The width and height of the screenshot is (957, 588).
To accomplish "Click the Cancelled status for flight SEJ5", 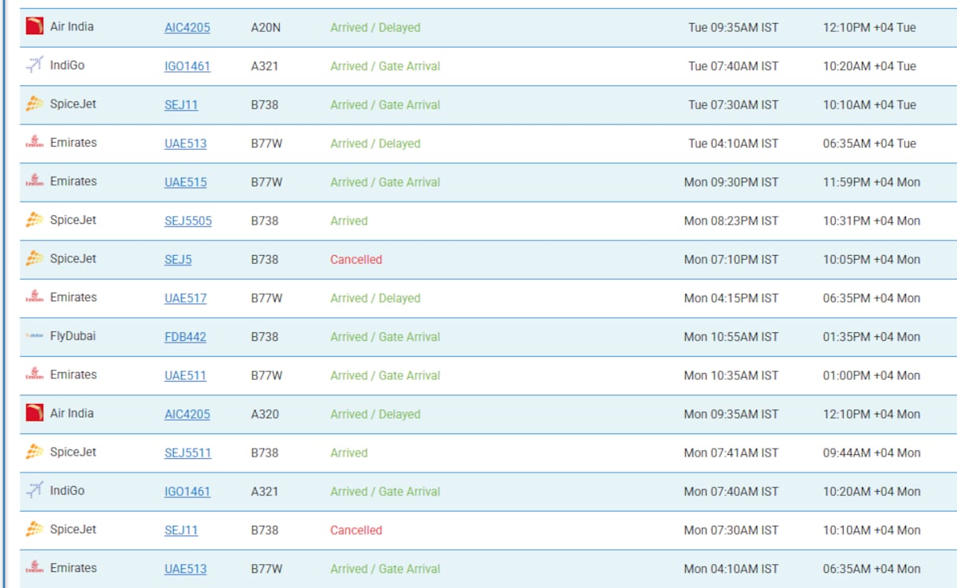I will click(356, 260).
